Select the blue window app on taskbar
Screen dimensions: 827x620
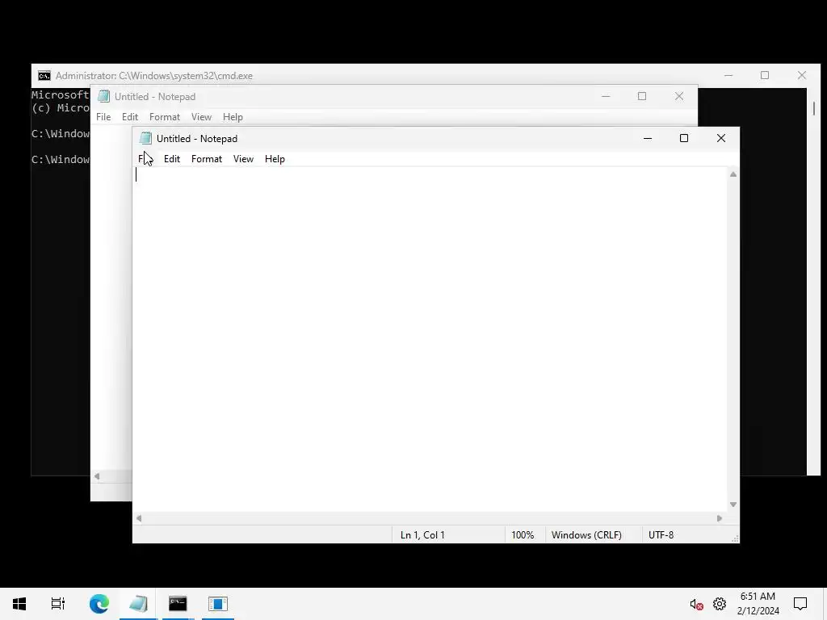coord(217,604)
